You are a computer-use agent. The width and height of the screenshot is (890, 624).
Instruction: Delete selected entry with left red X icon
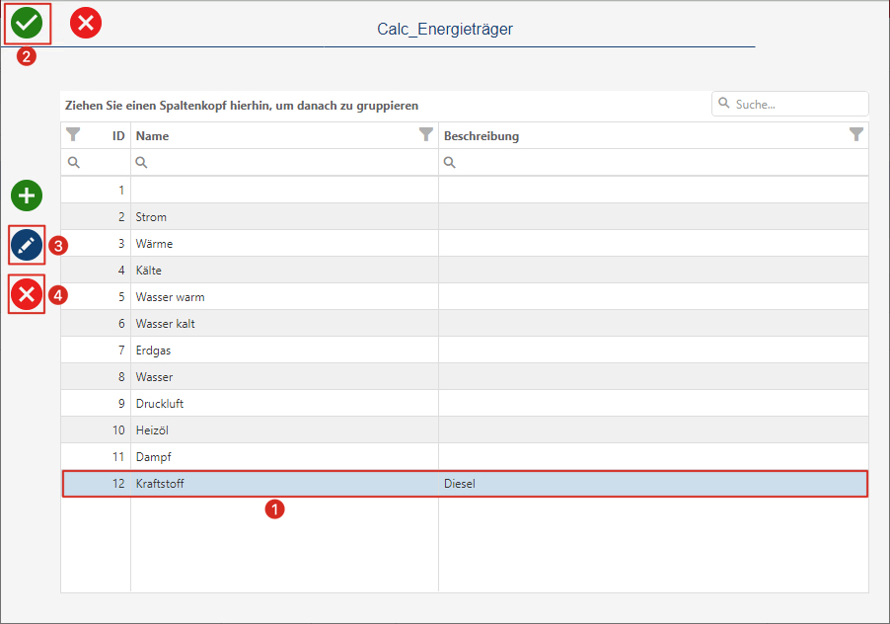27,294
